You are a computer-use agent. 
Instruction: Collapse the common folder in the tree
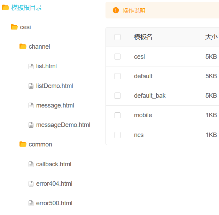(40, 144)
